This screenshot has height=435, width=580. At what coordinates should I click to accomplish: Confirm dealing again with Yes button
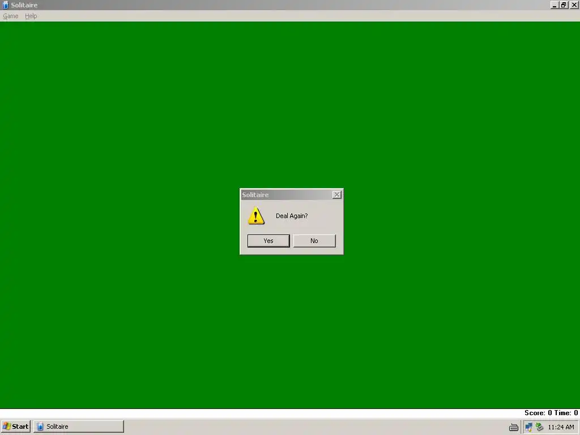268,241
